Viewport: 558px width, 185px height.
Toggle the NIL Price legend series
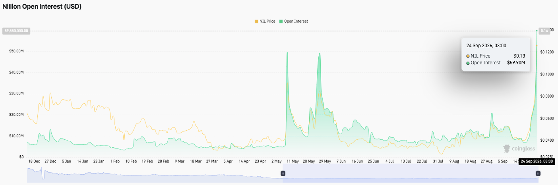(x=265, y=21)
